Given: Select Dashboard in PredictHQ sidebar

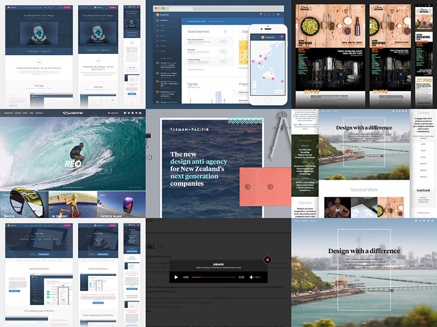Looking at the screenshot, I should click(162, 20).
